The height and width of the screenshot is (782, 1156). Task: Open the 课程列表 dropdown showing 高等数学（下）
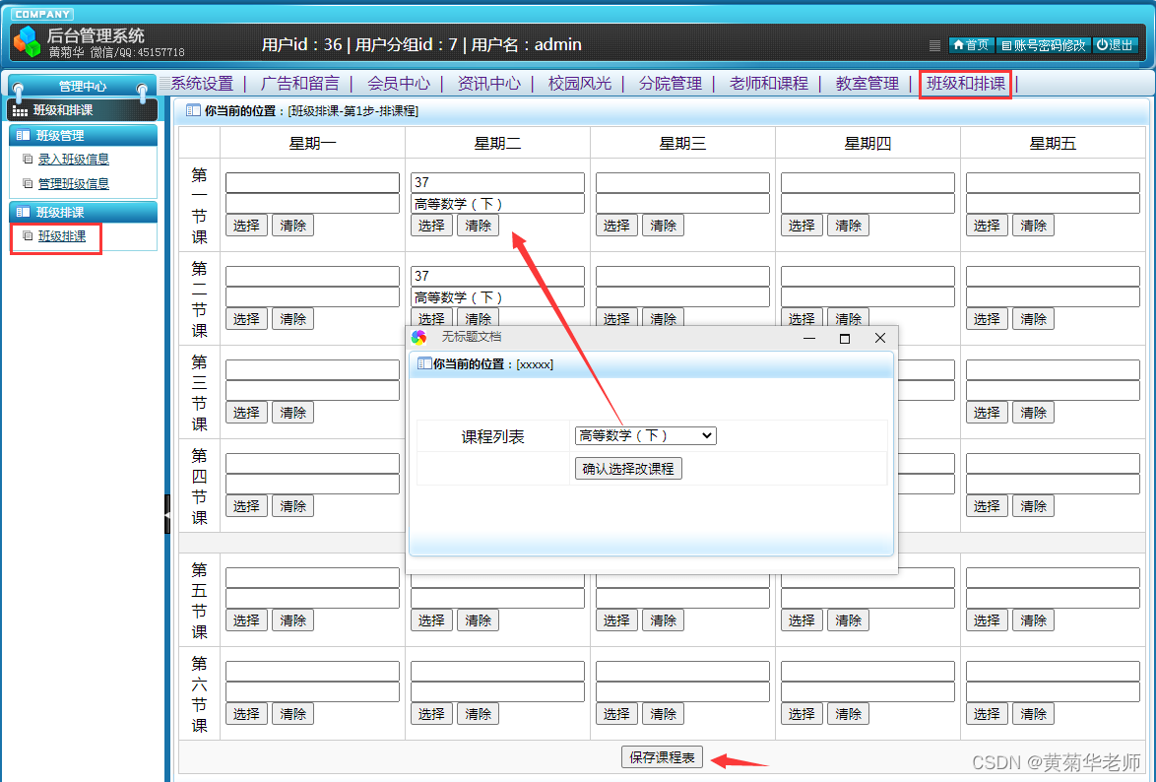(x=645, y=436)
